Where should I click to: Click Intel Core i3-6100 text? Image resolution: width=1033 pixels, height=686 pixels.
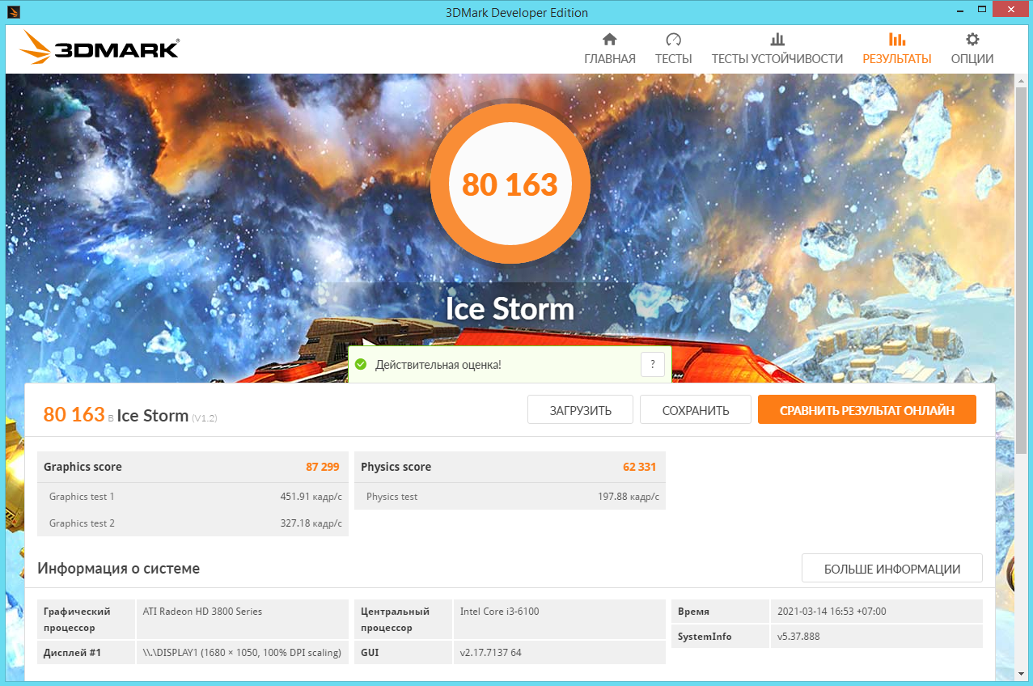pyautogui.click(x=499, y=612)
